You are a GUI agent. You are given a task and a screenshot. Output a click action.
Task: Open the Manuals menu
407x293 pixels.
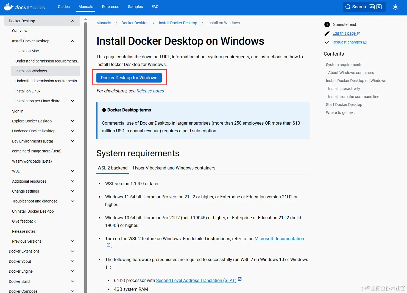click(x=86, y=7)
